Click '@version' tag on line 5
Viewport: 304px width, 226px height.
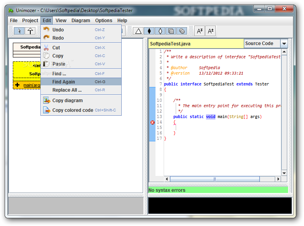coord(180,73)
